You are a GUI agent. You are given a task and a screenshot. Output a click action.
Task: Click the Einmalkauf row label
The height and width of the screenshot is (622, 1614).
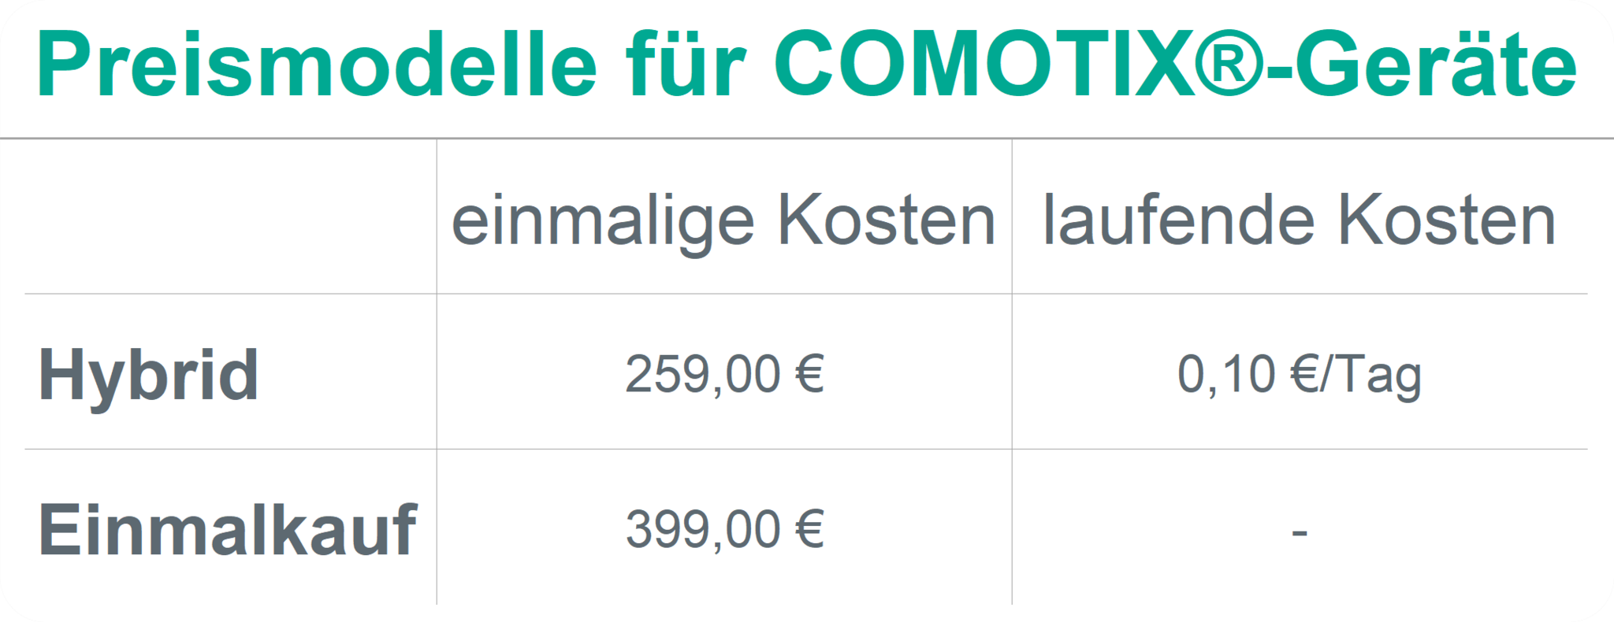pyautogui.click(x=228, y=530)
